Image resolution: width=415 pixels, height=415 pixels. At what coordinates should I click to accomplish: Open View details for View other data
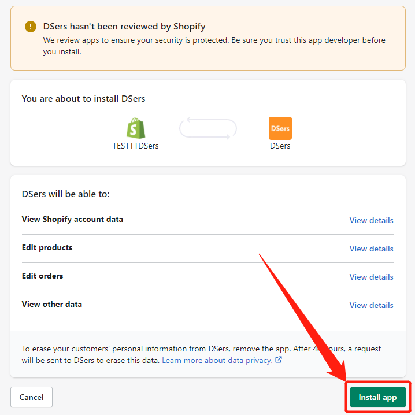coord(371,305)
